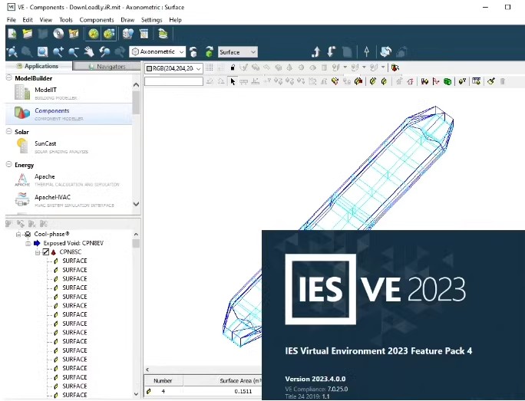Open the Tools menu
Screen dimensions: 525x401
[x=66, y=20]
